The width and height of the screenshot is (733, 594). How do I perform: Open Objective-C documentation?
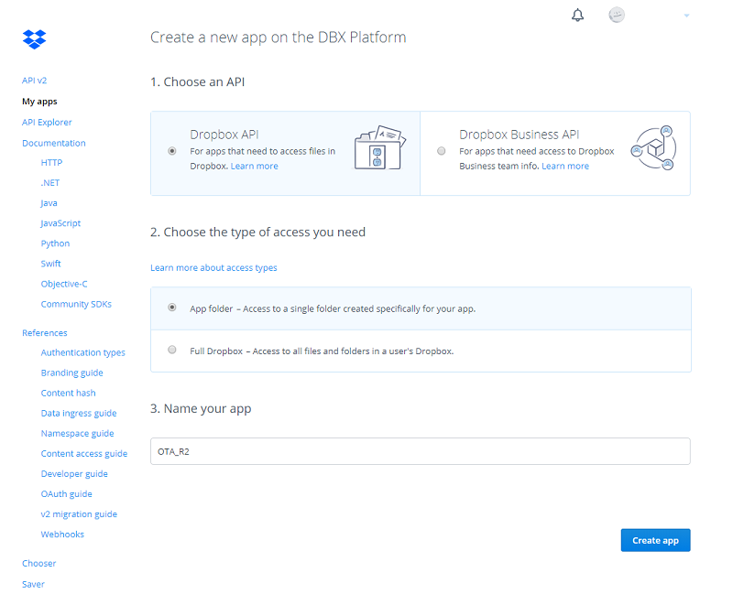[64, 284]
